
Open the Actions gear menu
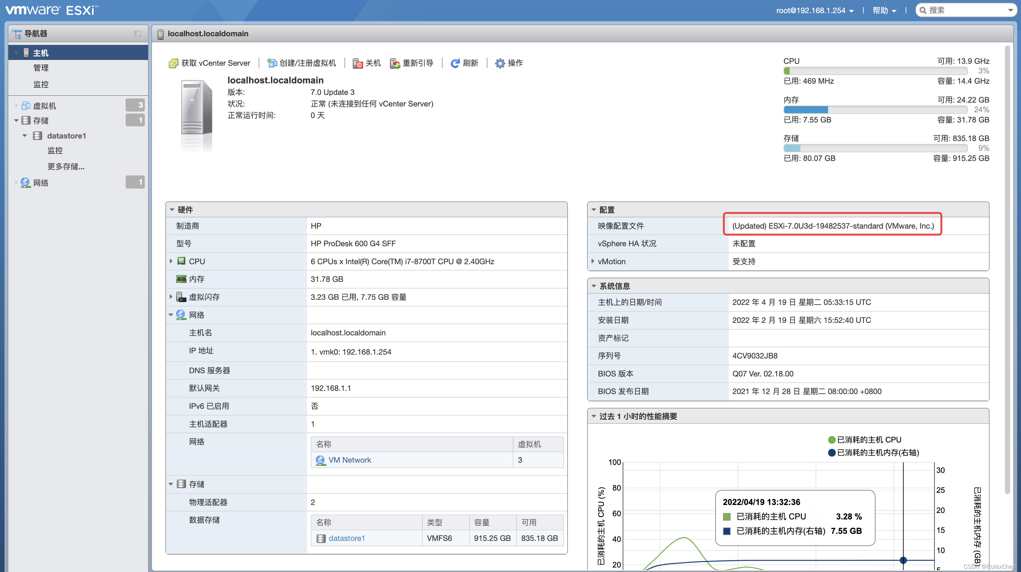(x=500, y=63)
